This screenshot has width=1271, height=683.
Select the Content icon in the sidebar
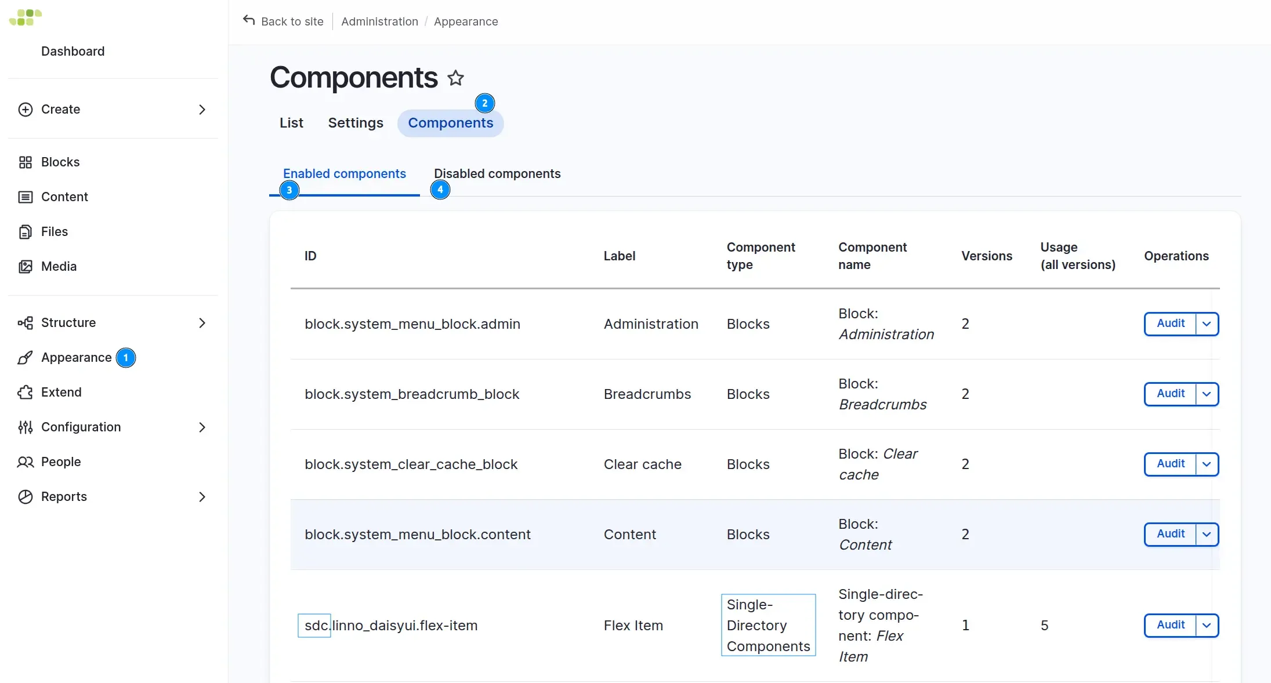pyautogui.click(x=26, y=197)
